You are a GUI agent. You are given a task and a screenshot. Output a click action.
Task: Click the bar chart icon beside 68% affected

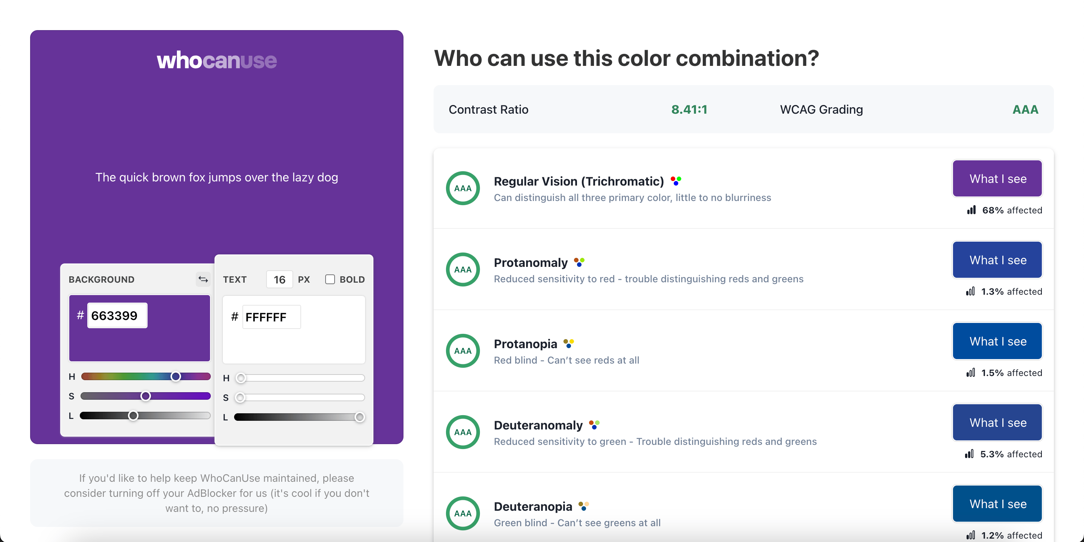971,210
